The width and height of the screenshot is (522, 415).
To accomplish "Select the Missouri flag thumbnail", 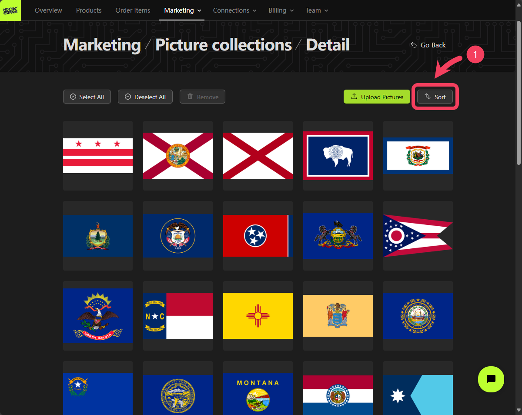I will pos(338,388).
